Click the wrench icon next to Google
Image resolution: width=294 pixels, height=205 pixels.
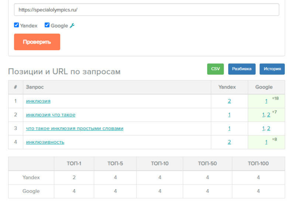click(72, 26)
